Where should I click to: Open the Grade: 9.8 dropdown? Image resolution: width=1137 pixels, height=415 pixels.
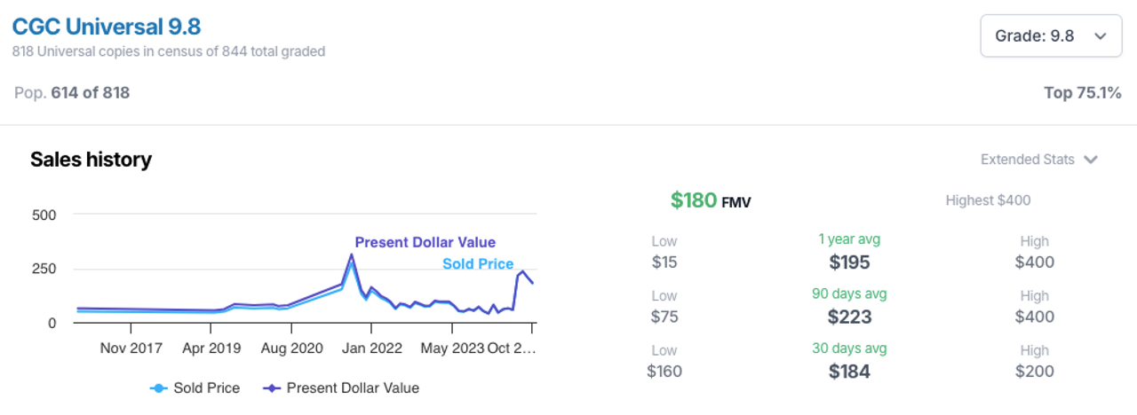pos(1051,36)
